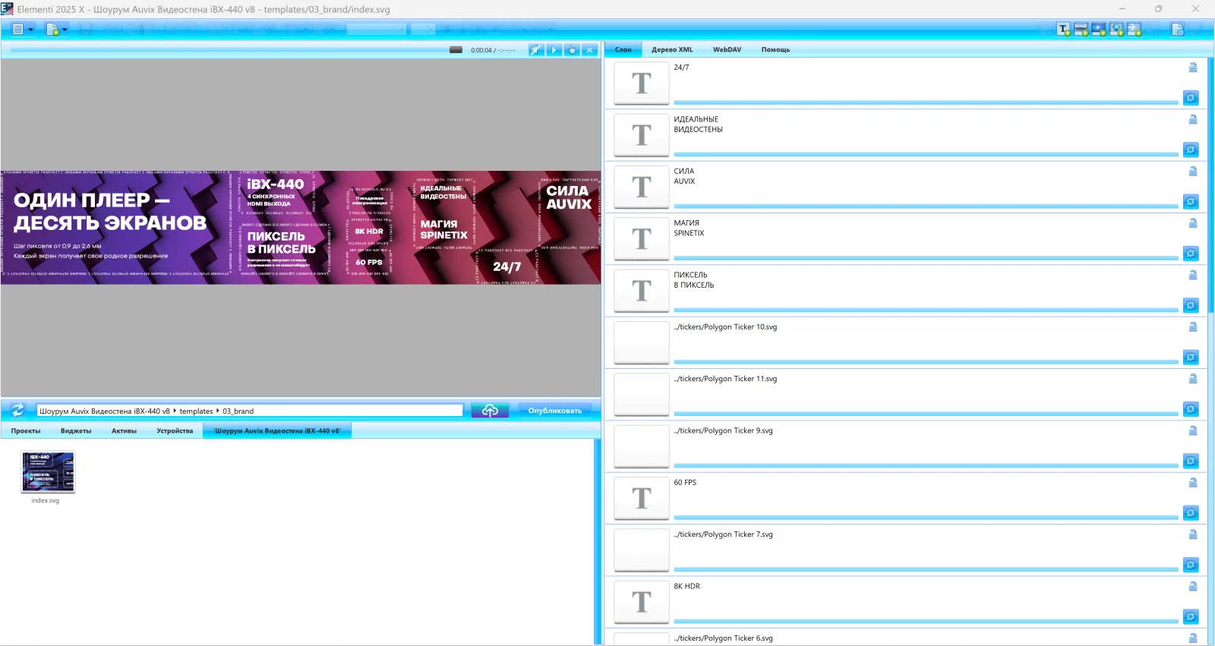The height and width of the screenshot is (646, 1215).
Task: Click the cloud upload icon
Action: point(490,411)
